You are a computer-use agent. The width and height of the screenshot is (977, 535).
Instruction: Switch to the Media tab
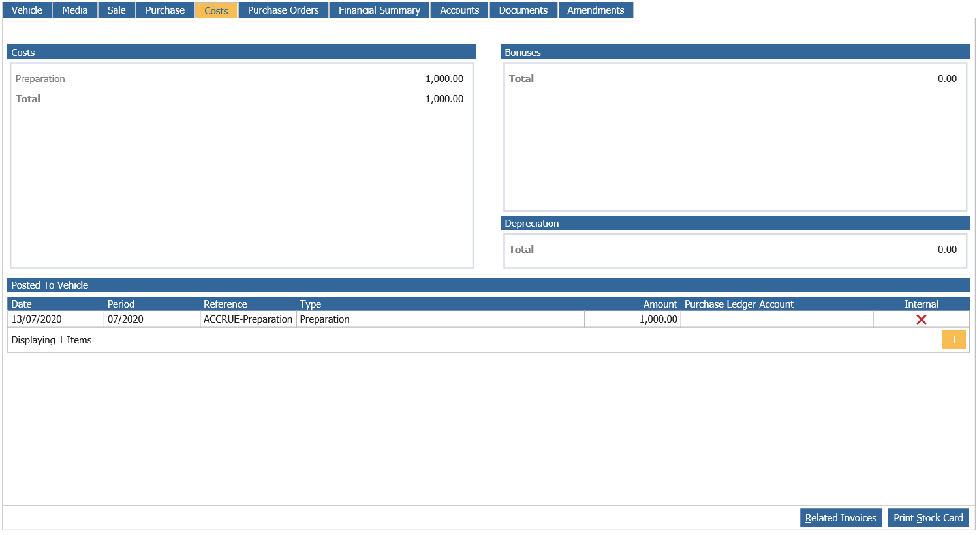click(x=74, y=10)
